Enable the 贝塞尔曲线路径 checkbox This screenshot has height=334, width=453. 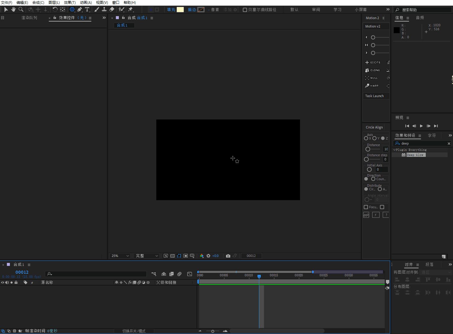tap(245, 10)
